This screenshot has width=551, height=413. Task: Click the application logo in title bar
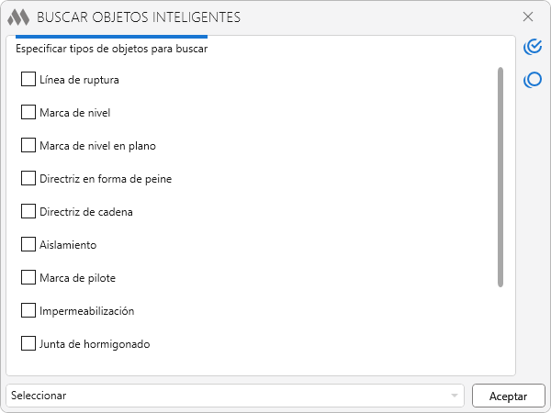pos(18,17)
